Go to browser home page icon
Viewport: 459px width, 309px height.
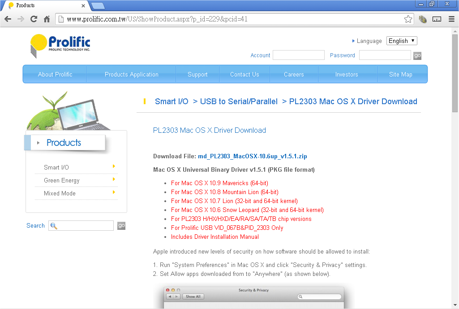[47, 19]
